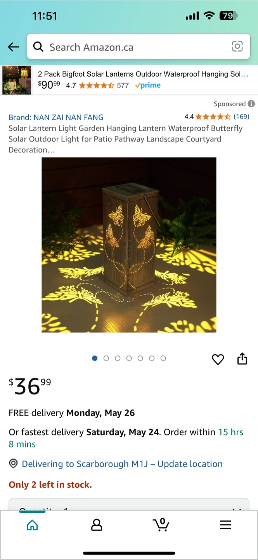
Task: Open the shopping cart icon
Action: click(x=161, y=525)
